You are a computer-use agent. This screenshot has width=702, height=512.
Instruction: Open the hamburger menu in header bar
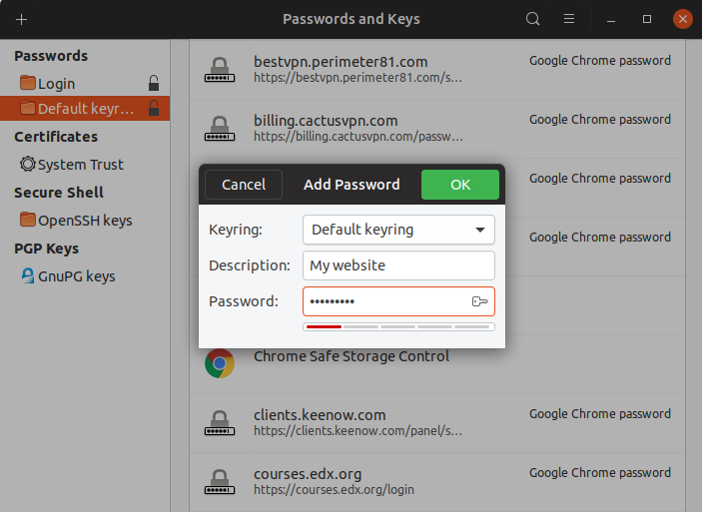click(569, 19)
